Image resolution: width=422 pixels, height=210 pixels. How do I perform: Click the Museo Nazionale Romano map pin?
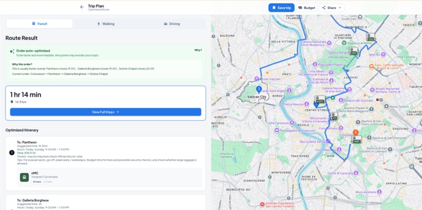tap(372, 89)
